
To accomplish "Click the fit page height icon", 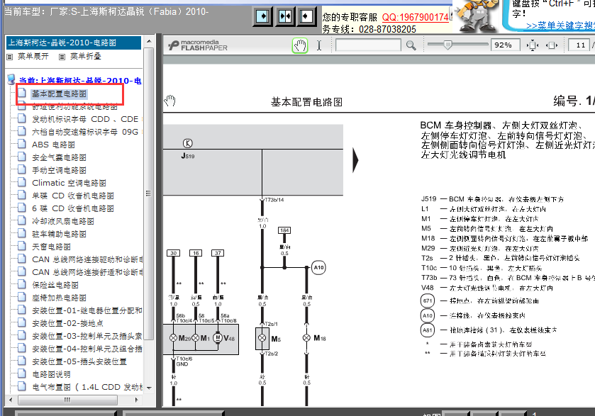I will click(x=533, y=45).
